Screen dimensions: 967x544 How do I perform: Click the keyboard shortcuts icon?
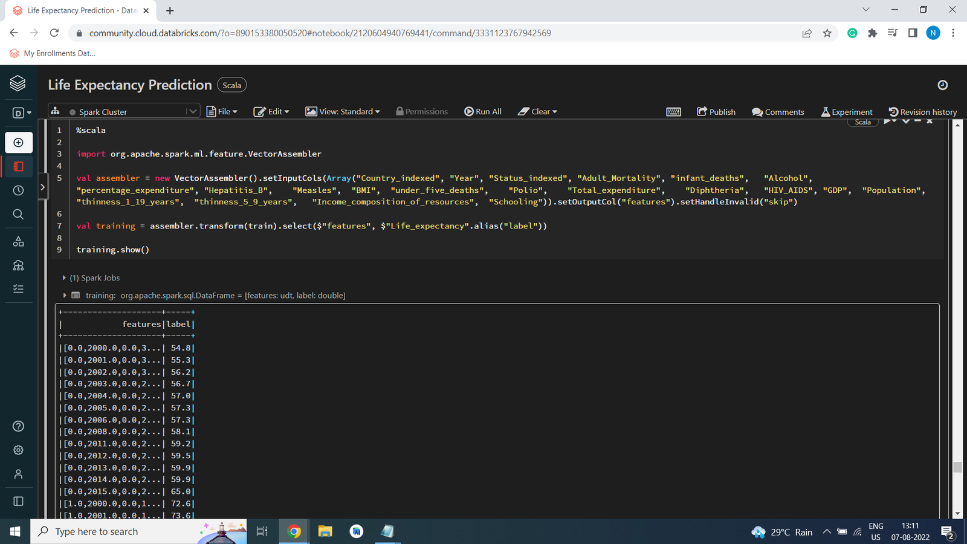coord(673,112)
